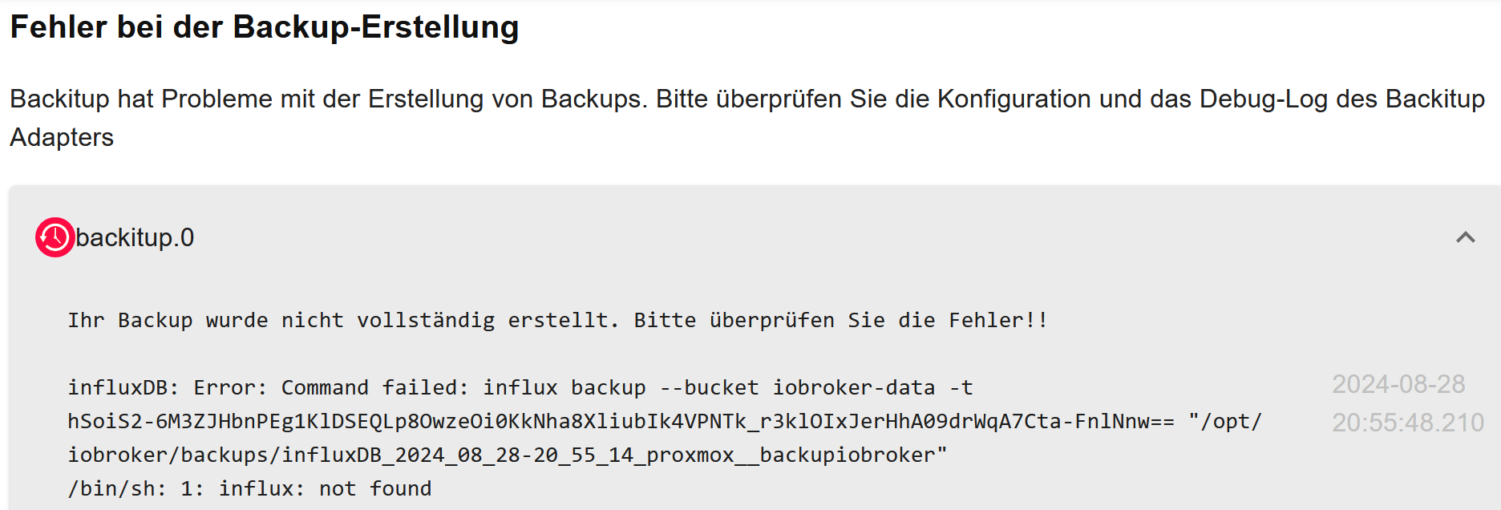The height and width of the screenshot is (510, 1501).
Task: Click the timestamp time 20:55:48.210
Action: click(x=1408, y=423)
